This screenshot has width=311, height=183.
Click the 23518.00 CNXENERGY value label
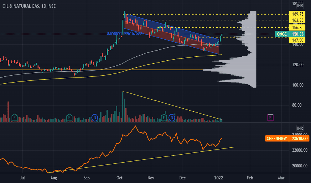299,138
